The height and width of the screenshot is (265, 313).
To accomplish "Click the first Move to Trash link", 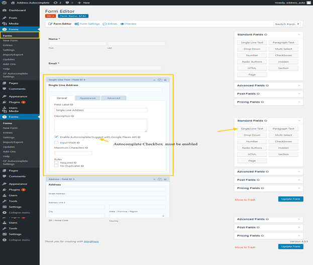I will 245,200.
